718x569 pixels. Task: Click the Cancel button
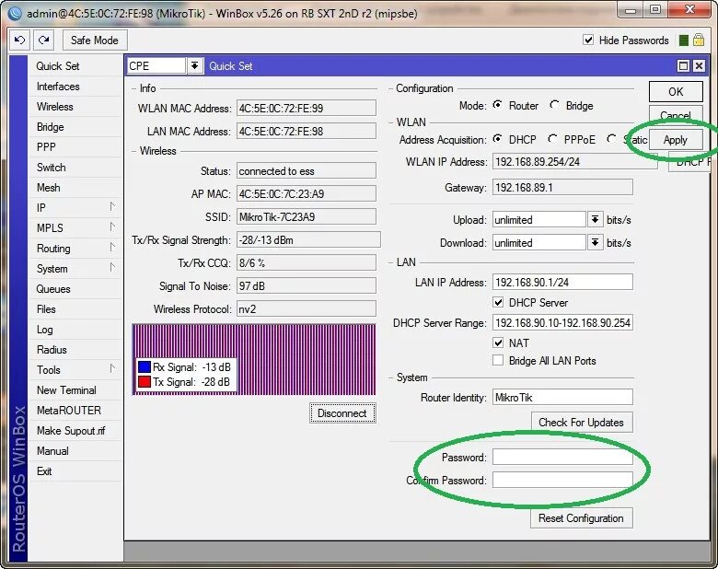click(676, 115)
